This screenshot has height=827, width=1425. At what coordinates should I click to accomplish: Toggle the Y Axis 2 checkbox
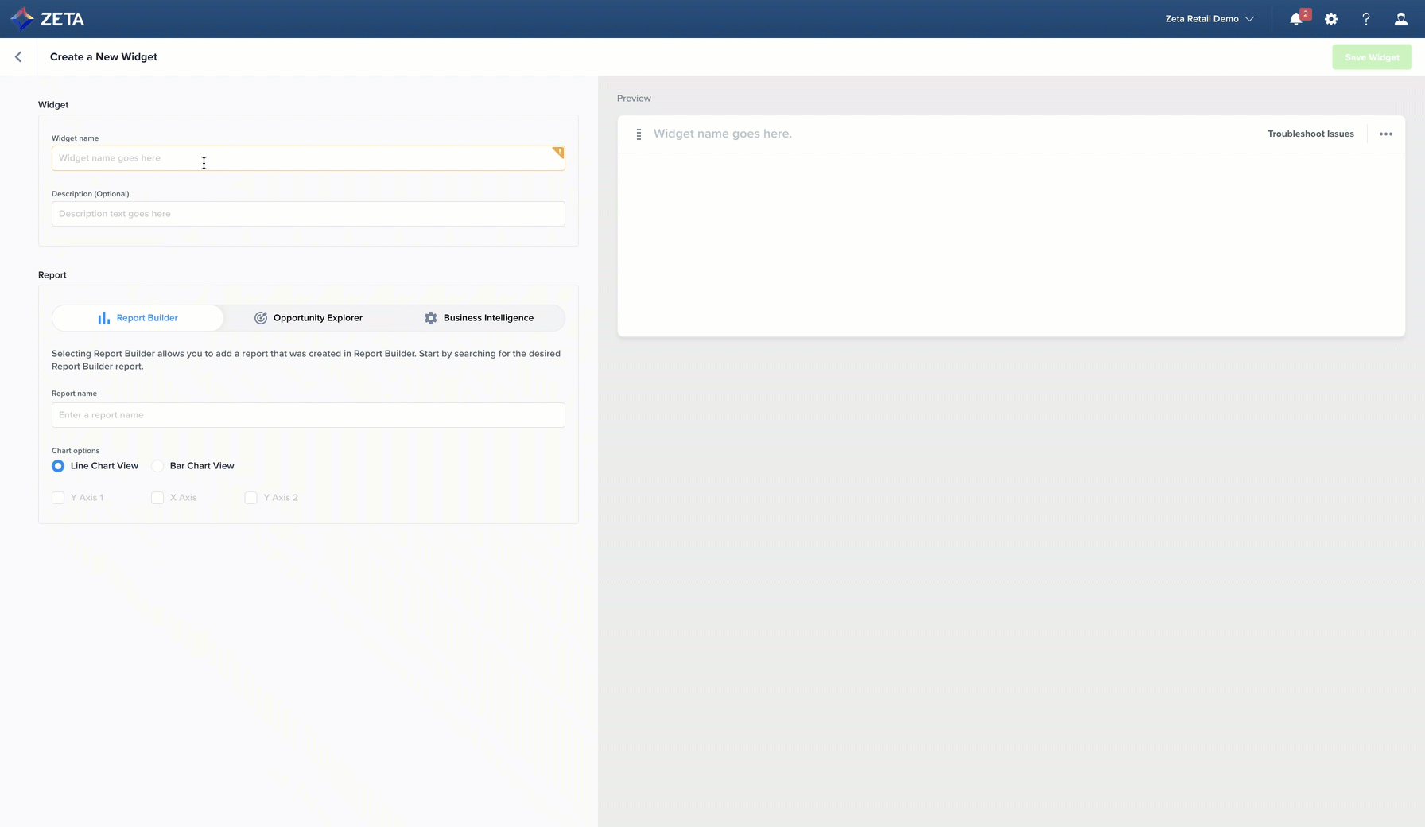[x=251, y=498]
